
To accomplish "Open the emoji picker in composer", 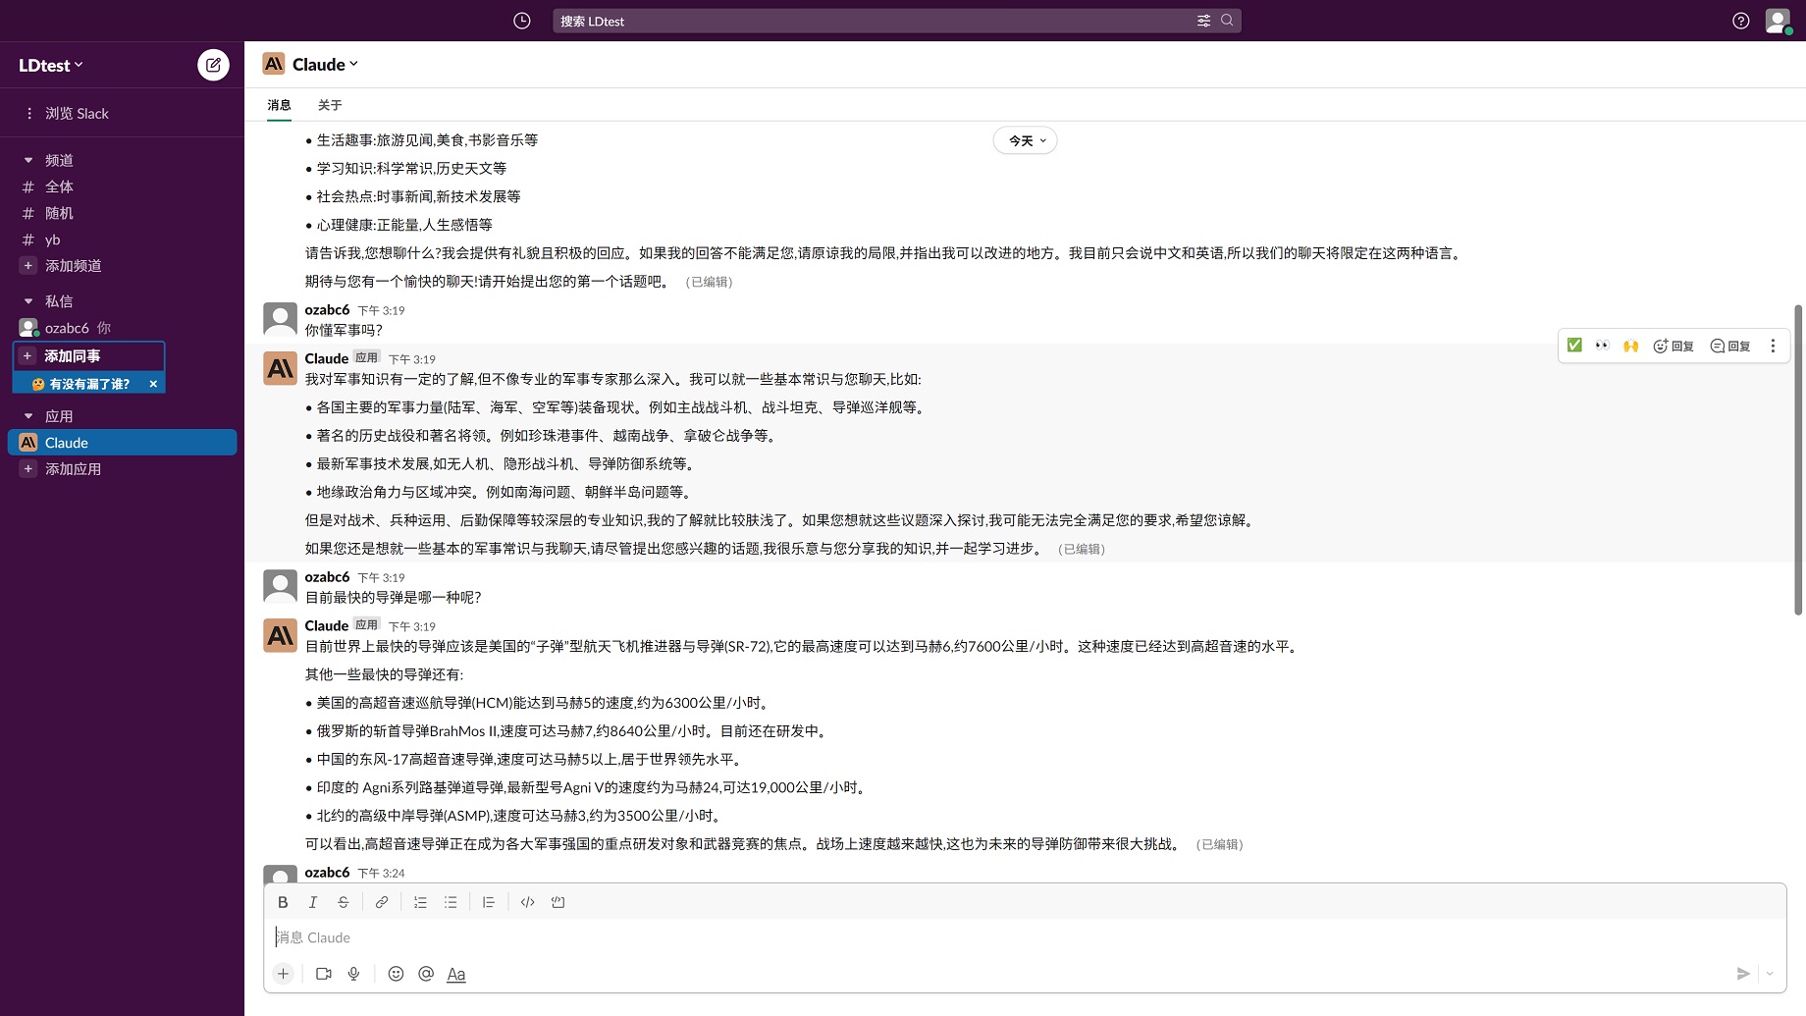I will pos(396,974).
